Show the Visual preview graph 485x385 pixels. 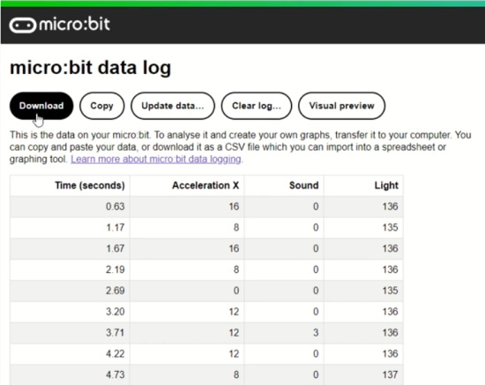[x=341, y=106]
